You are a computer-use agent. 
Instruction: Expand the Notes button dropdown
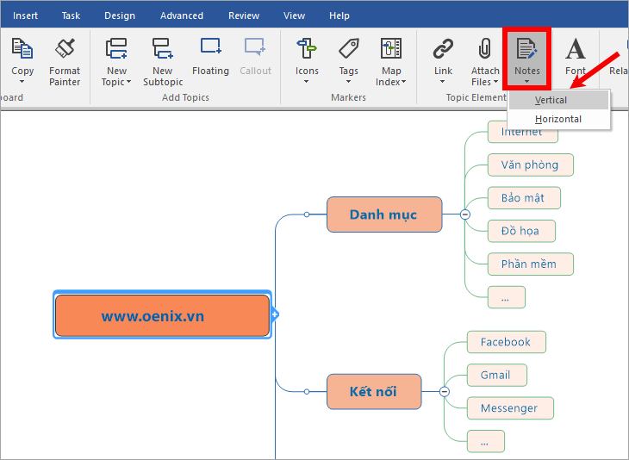tap(527, 82)
